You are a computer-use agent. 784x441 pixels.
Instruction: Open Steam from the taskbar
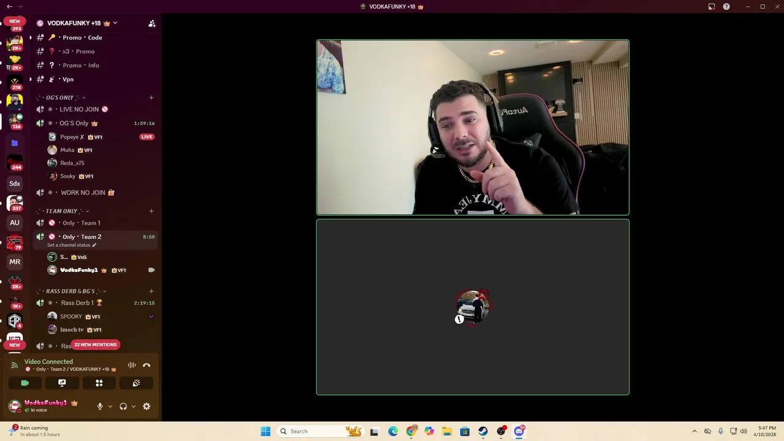pos(483,431)
